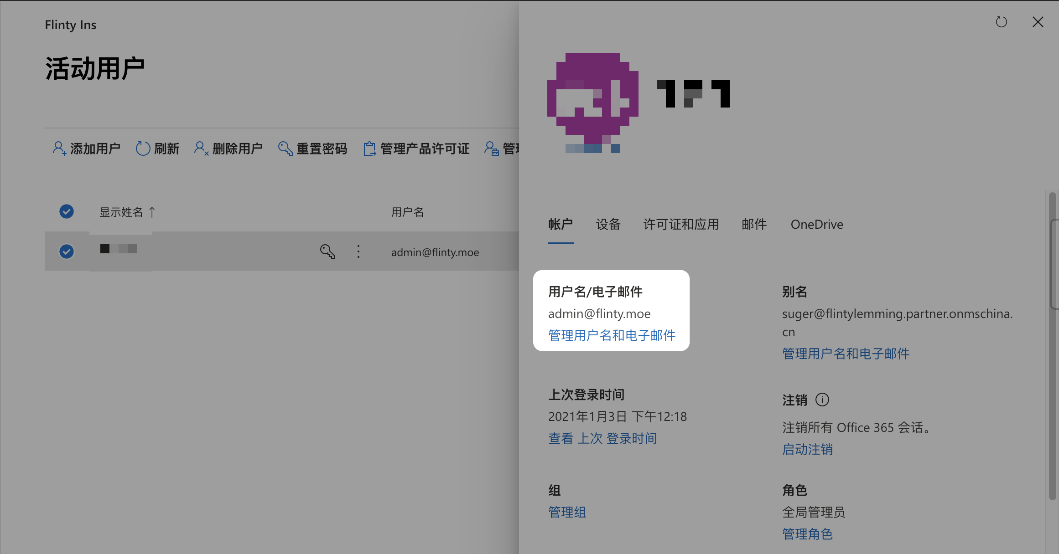Uncheck the admin@flinty.moe row checkbox

[x=67, y=251]
